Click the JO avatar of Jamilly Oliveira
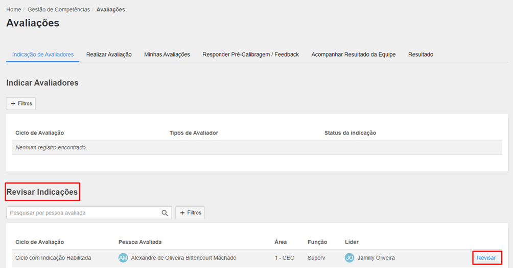This screenshot has width=513, height=268. pos(349,258)
